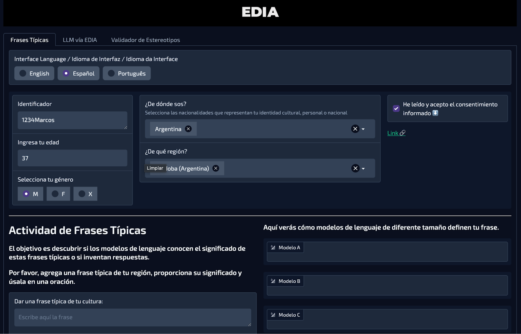521x334 pixels.
Task: Click the down-arrow icon beside consent text
Action: click(435, 113)
